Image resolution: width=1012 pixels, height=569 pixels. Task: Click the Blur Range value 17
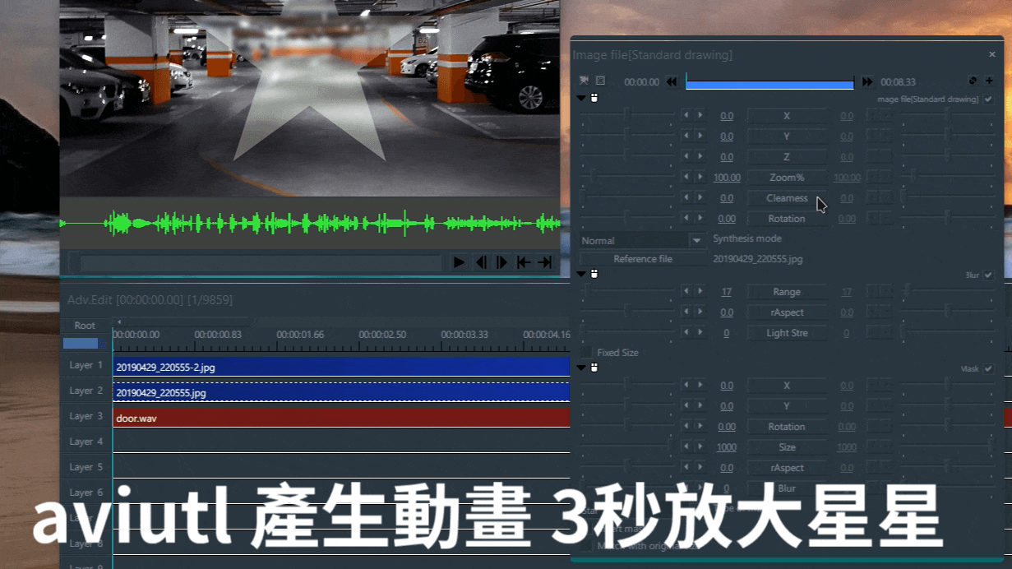click(727, 292)
